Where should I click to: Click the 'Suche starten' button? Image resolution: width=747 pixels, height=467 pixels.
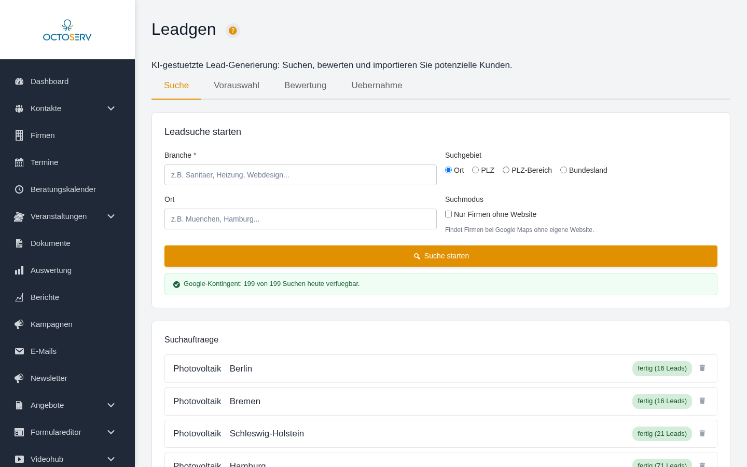[x=440, y=256]
